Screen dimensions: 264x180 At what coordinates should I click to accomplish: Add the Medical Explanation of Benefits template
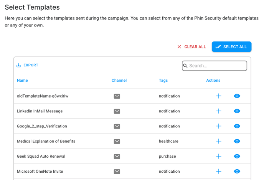click(219, 141)
